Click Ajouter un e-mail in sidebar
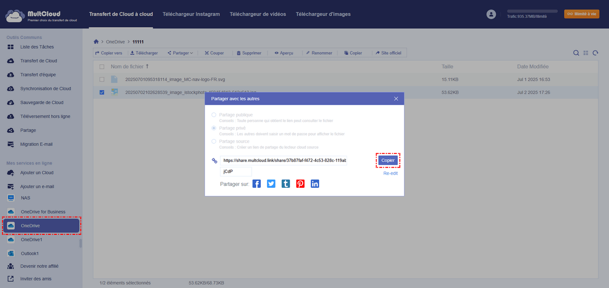Viewport: 609px width, 288px height. tap(37, 186)
